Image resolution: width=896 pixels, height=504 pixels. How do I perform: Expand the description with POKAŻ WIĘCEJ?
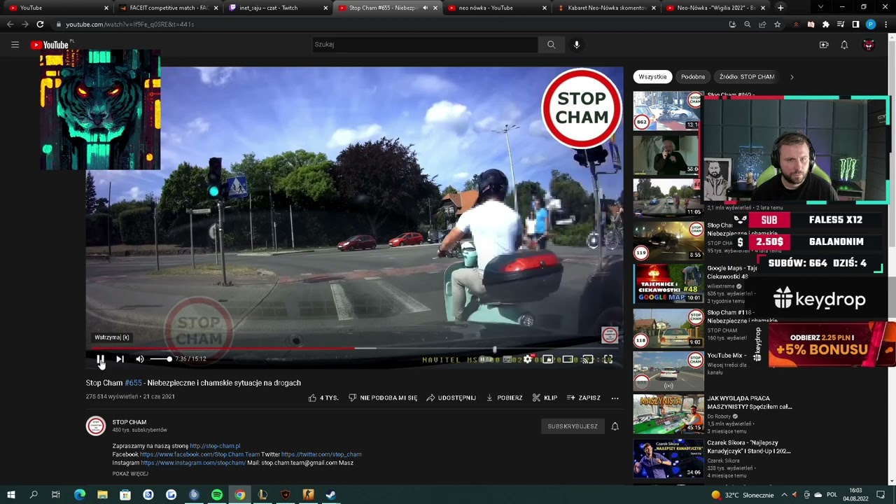130,474
